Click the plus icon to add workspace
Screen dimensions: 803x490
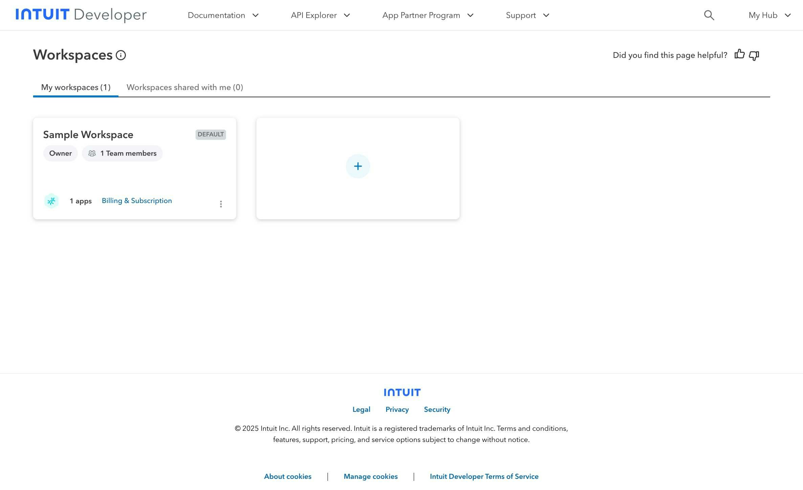[x=358, y=166]
